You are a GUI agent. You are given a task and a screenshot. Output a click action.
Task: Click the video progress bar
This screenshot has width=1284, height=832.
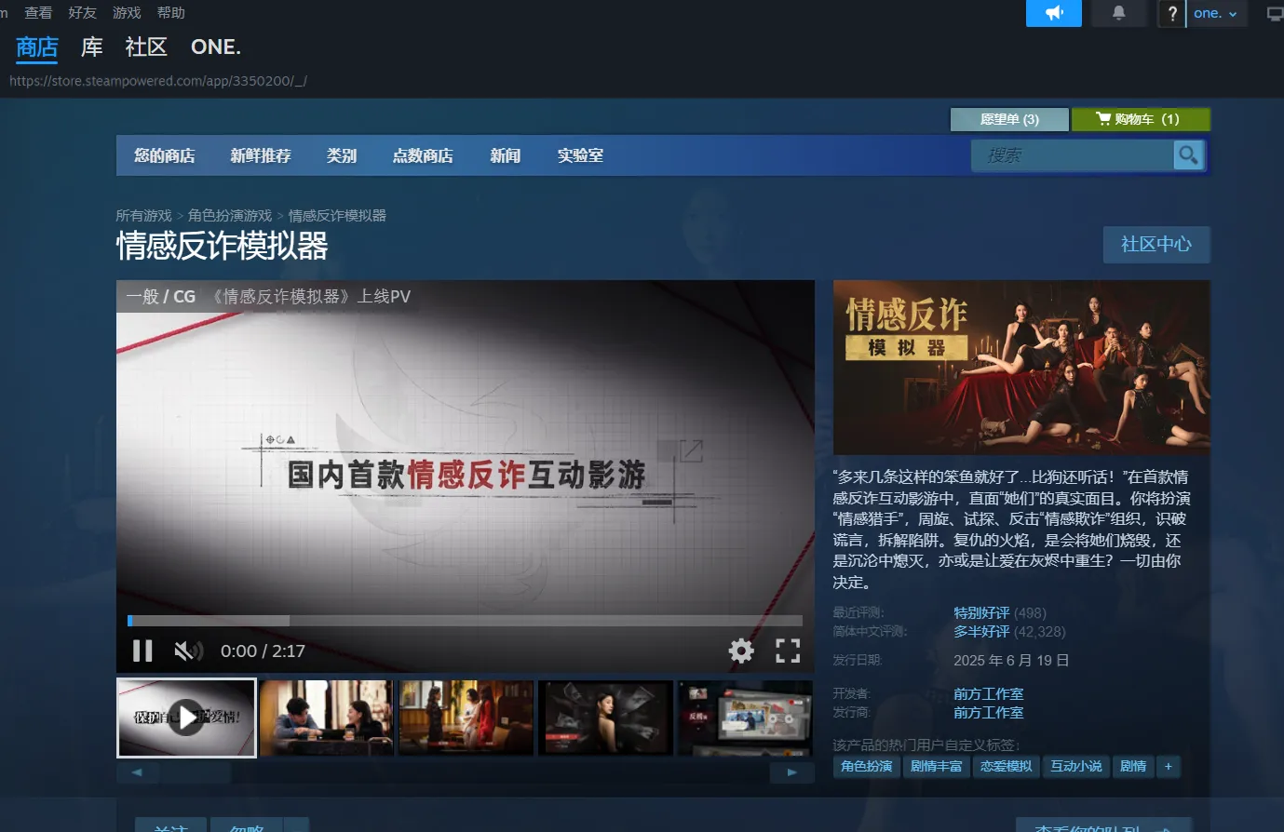click(x=465, y=621)
